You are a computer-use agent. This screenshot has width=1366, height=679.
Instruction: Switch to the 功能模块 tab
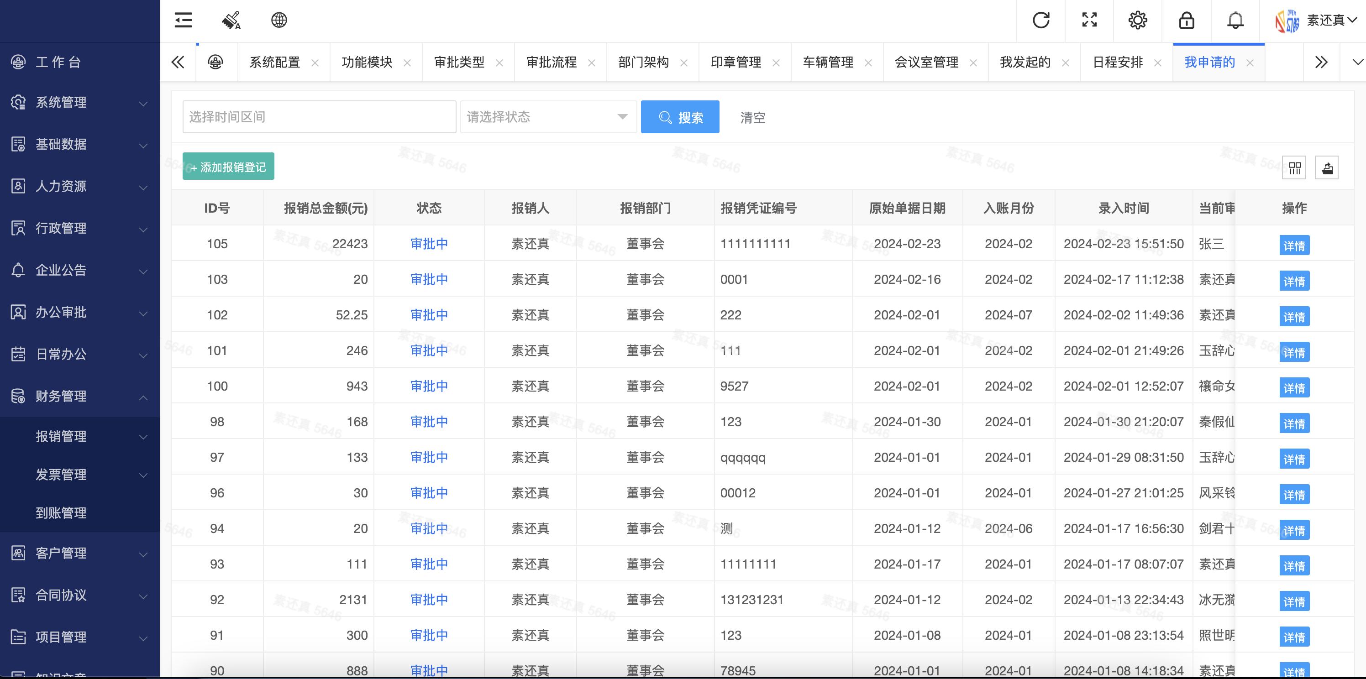367,62
